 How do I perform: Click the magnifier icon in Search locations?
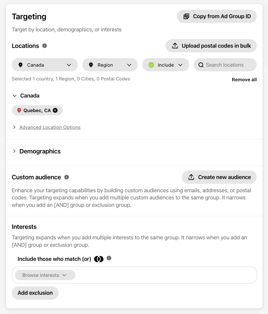click(201, 65)
